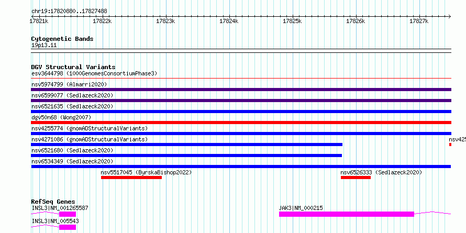Screen dimensions: 466x233
Task: Click the small red marker at right edge
Action: 450,145
